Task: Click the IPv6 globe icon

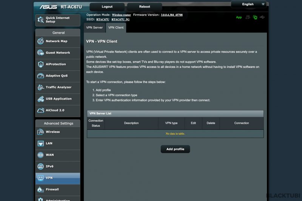Action: coord(41,166)
